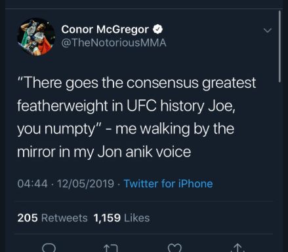Tap the reply speech bubble icon

(x=49, y=248)
